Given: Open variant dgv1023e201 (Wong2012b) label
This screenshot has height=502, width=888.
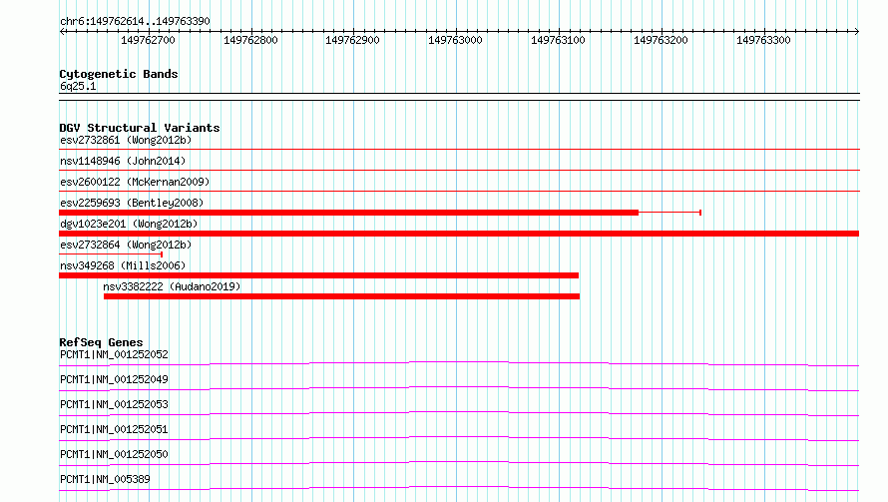Looking at the screenshot, I should 129,224.
